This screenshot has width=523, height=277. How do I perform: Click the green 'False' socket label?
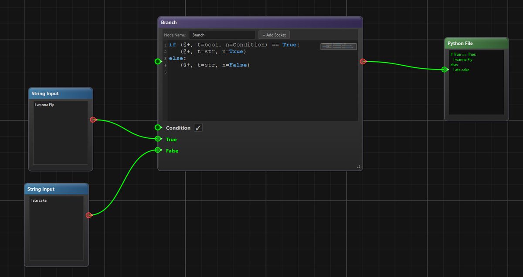pos(172,150)
